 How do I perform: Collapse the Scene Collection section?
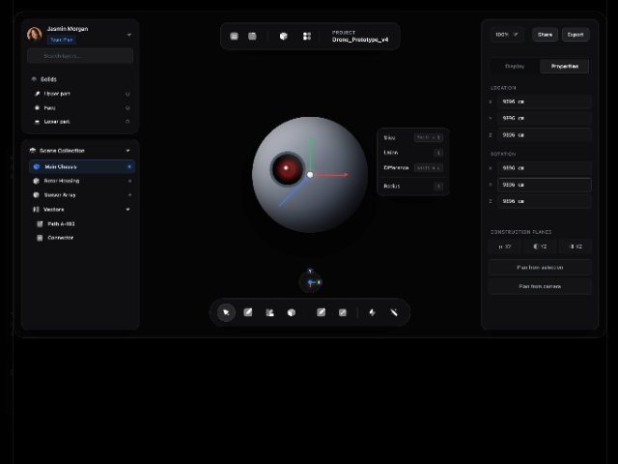(127, 151)
